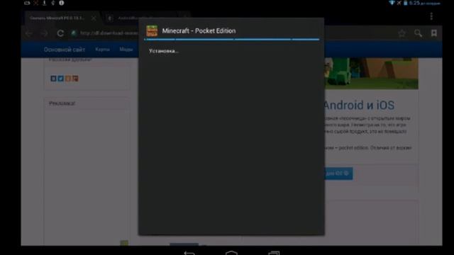
Task: Tap the download notification icon
Action: point(44,3)
